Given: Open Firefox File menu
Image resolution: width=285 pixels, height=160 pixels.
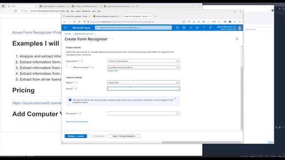Looking at the screenshot, I should tap(63, 11).
